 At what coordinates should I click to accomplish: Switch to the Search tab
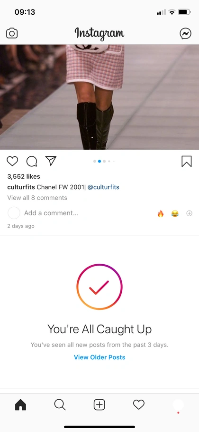tap(60, 405)
